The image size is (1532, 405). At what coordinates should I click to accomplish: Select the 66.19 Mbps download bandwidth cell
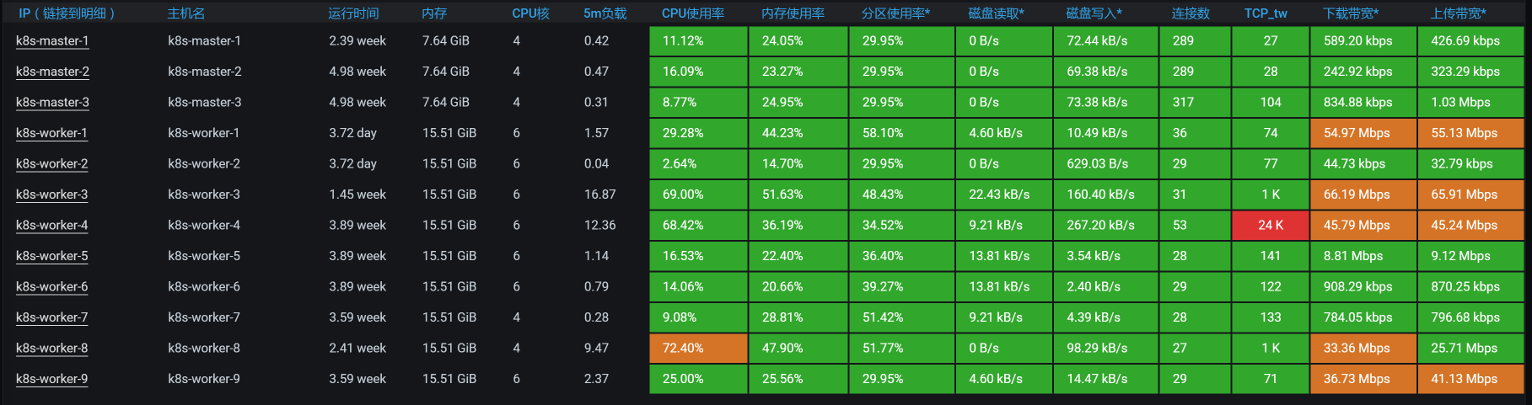[1363, 195]
